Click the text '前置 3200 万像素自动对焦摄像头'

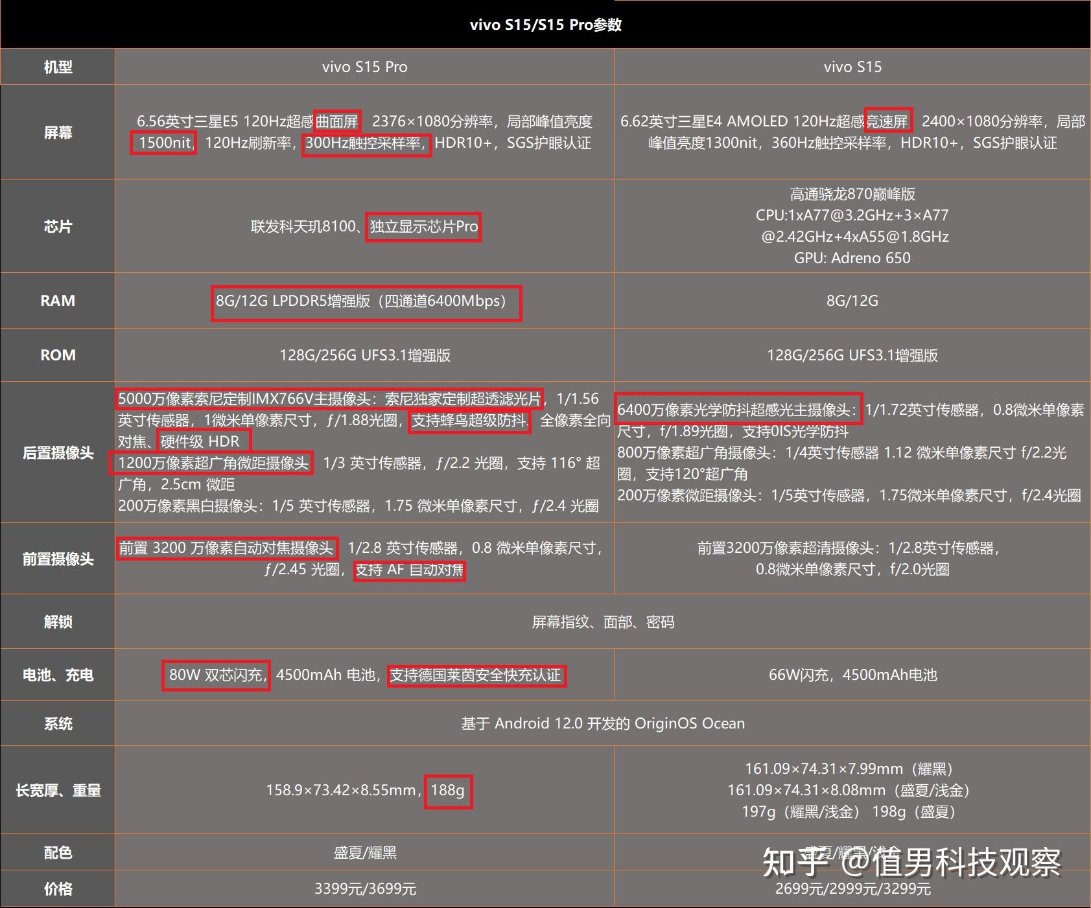(x=226, y=548)
